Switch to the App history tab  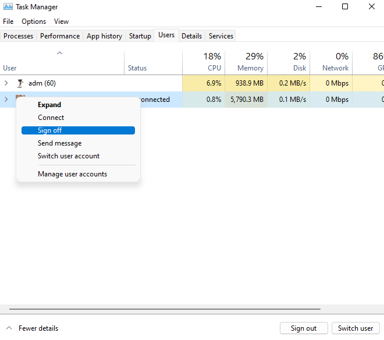tap(104, 36)
